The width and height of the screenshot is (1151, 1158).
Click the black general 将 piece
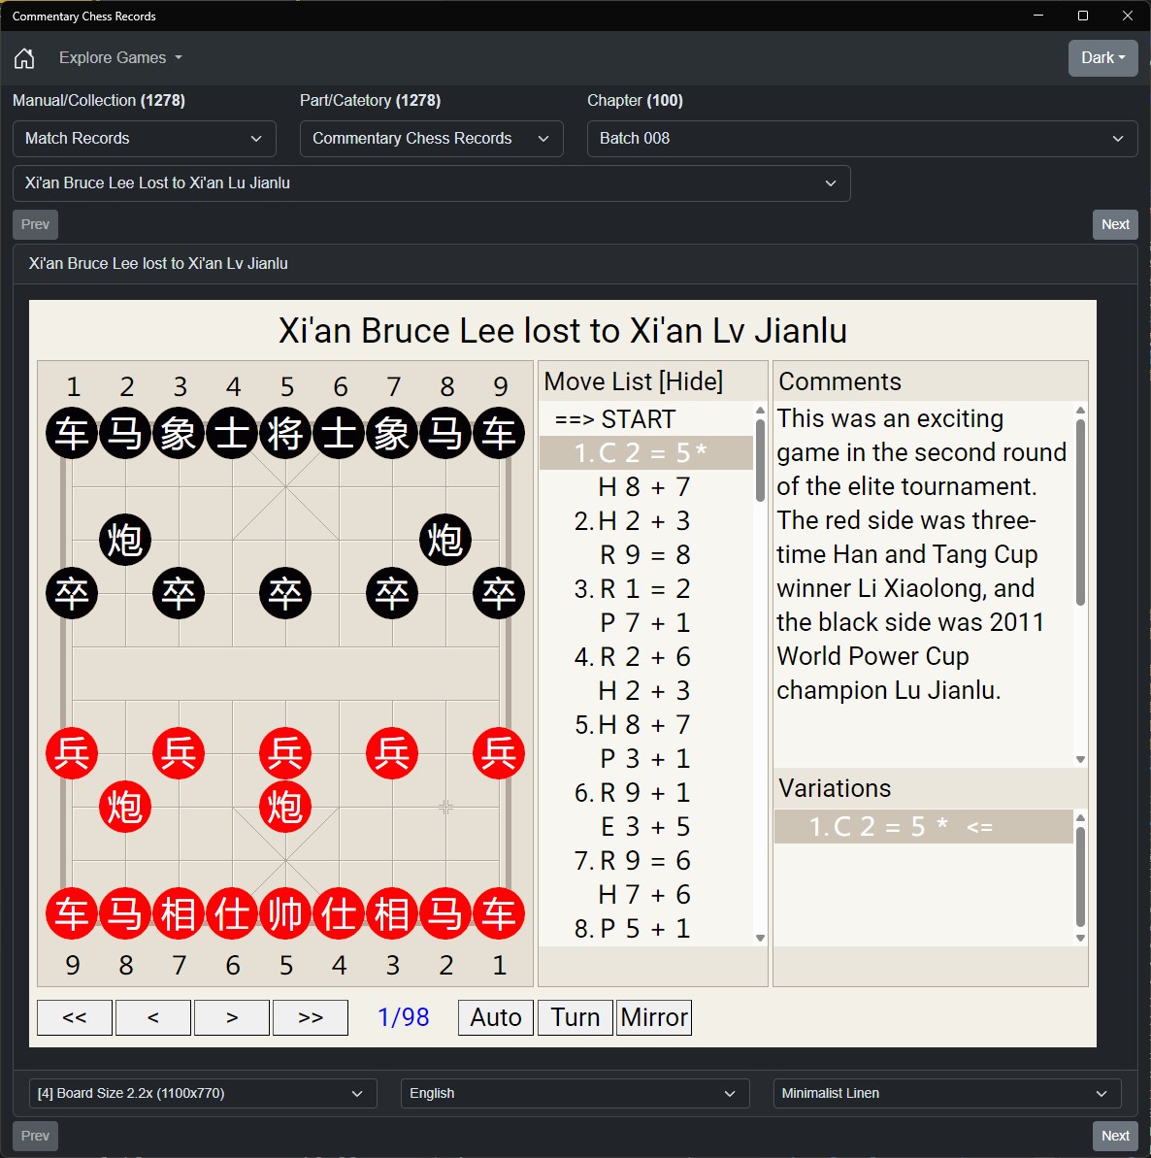point(285,433)
